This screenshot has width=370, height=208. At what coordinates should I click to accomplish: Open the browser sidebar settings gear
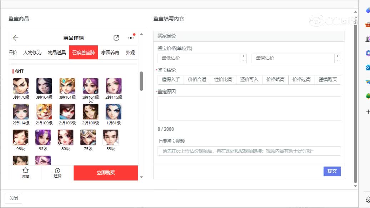tap(367, 200)
